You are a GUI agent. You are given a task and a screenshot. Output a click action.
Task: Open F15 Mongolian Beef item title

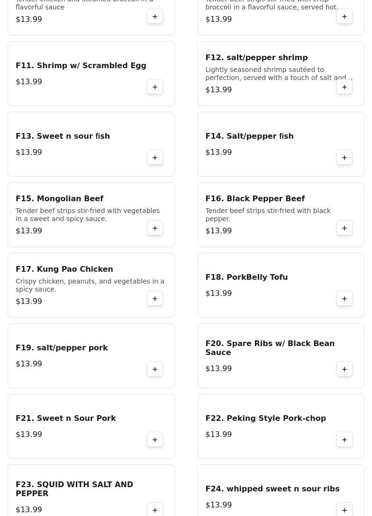point(59,199)
